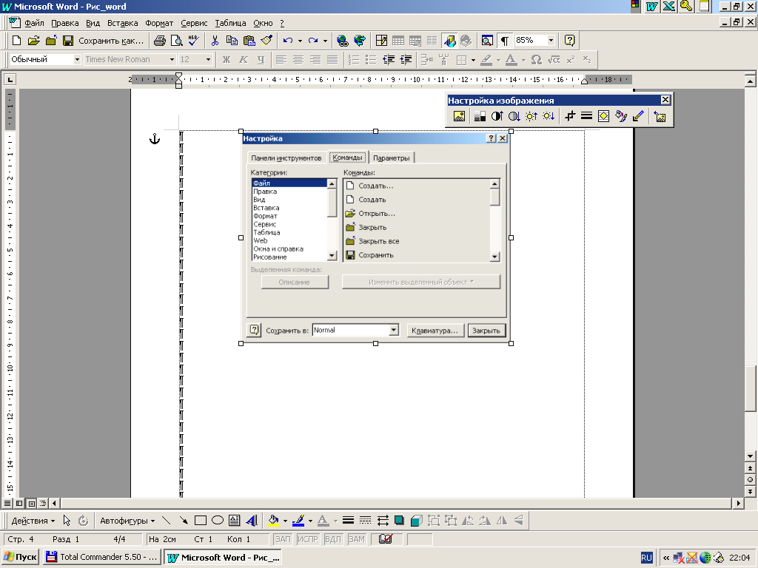Insert WordArt object
The image size is (758, 568).
[252, 520]
